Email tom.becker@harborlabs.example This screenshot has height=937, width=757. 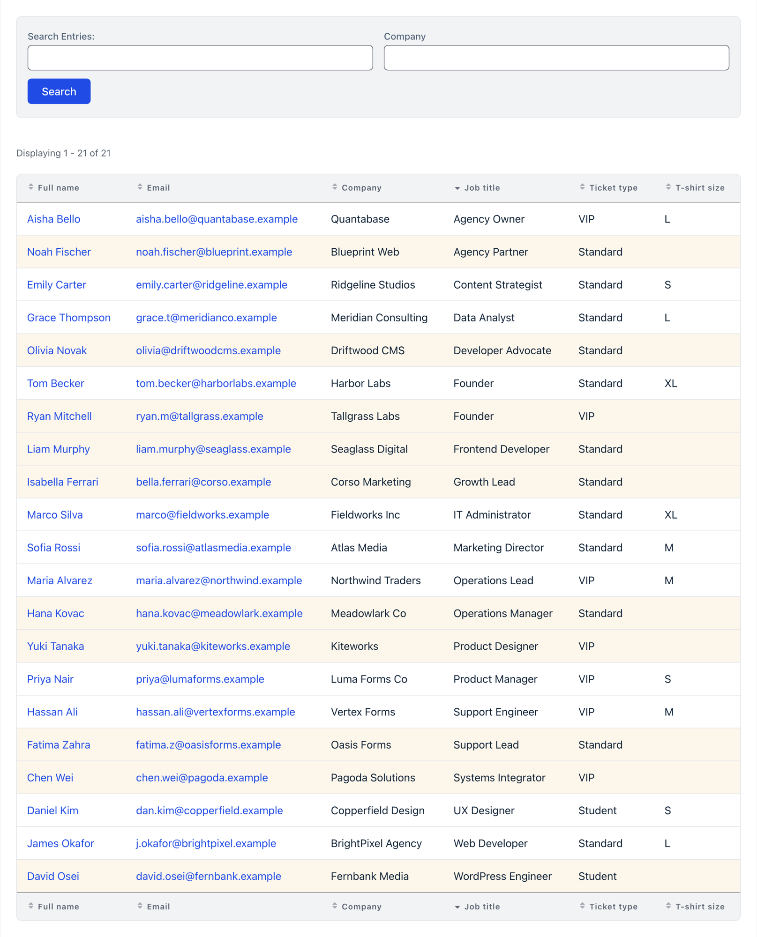(216, 383)
